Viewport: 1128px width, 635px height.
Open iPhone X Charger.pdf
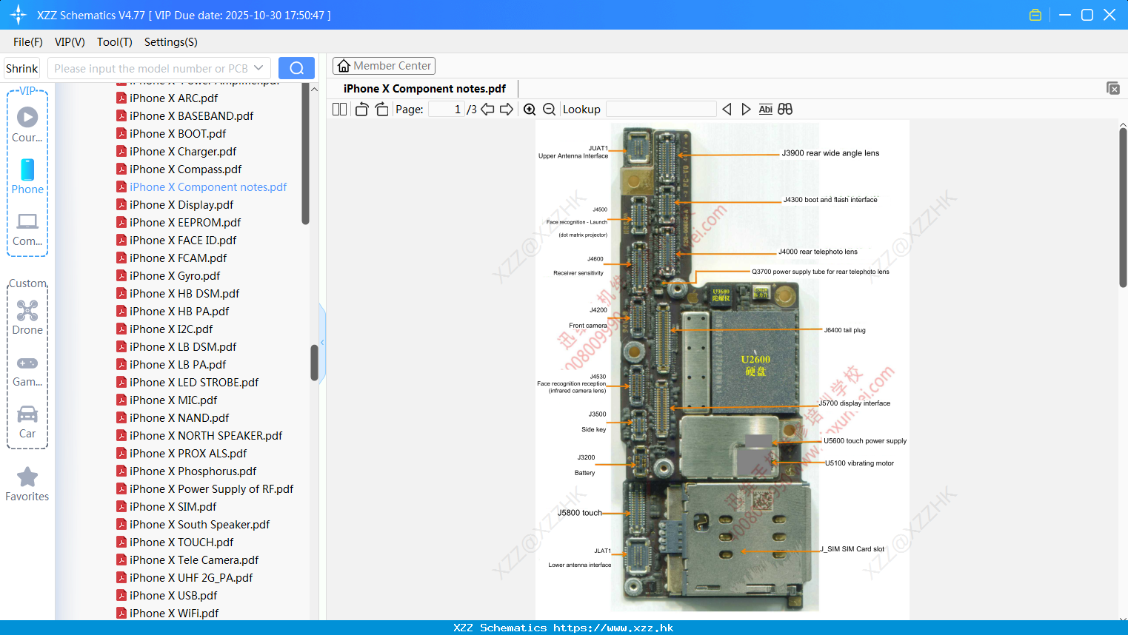(x=176, y=151)
